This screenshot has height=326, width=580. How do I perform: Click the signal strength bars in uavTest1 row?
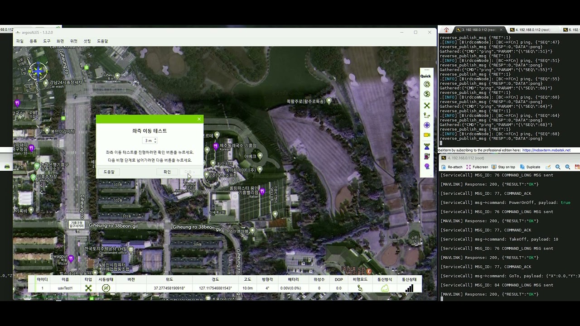(x=409, y=288)
